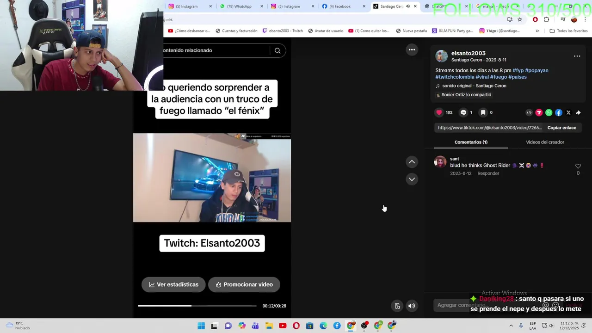The image size is (592, 333).
Task: Click Responder under sant's comment
Action: [x=488, y=173]
